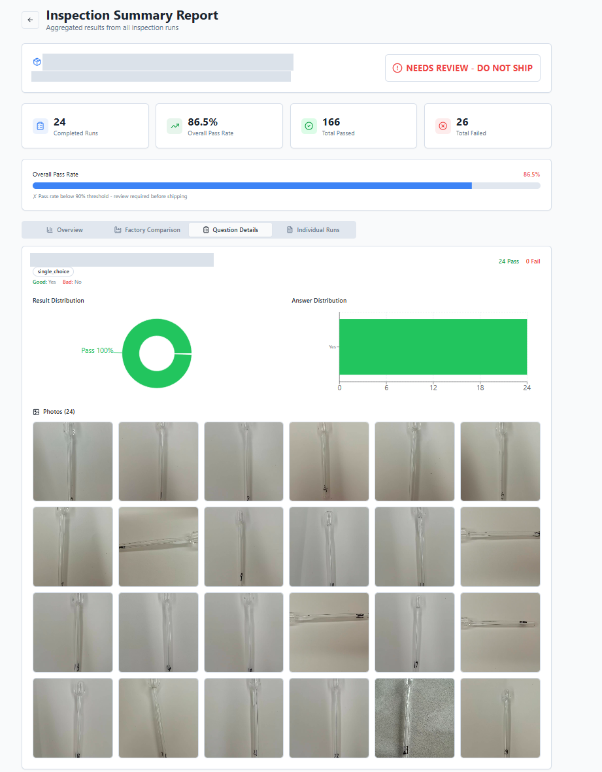This screenshot has width=602, height=772.
Task: Open the third photo in the second row
Action: [x=244, y=547]
